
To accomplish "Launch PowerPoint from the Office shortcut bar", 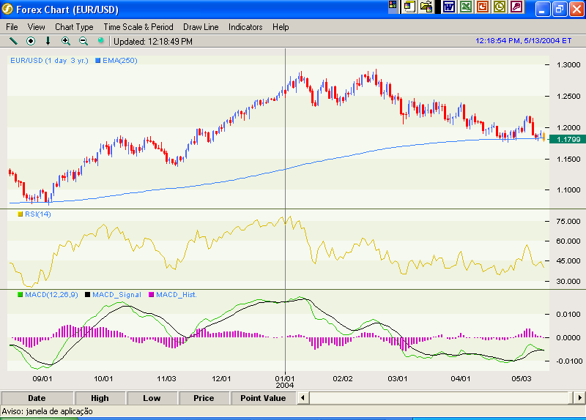I will coord(483,7).
